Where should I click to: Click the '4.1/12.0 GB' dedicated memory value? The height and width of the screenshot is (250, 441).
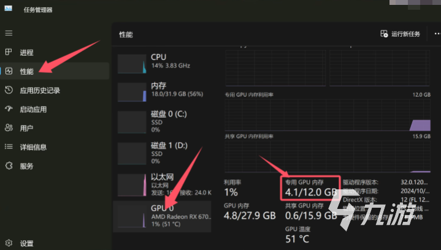point(311,192)
